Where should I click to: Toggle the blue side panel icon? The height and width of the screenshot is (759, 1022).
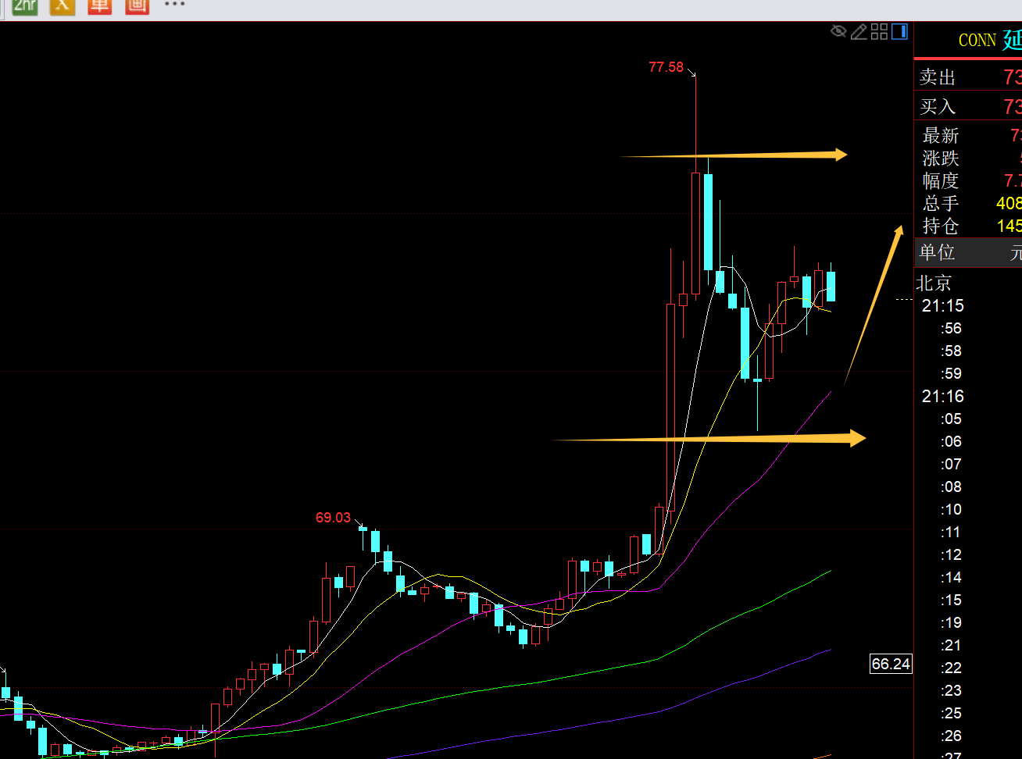[899, 31]
